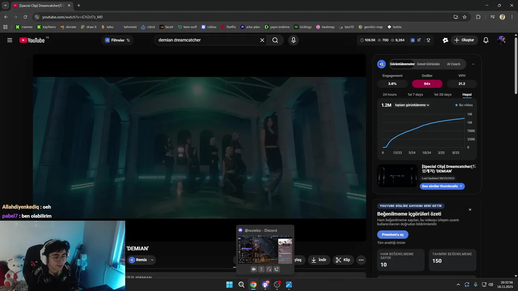Screen dimensions: 518x291
Task: Run search with the magnifier button
Action: click(275, 40)
